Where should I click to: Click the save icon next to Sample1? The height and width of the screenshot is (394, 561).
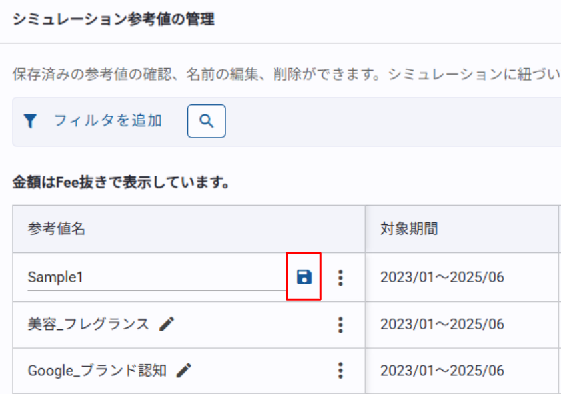[304, 277]
